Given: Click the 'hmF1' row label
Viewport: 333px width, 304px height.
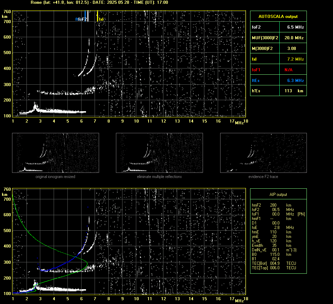Looking at the screenshot, I should [256, 219].
